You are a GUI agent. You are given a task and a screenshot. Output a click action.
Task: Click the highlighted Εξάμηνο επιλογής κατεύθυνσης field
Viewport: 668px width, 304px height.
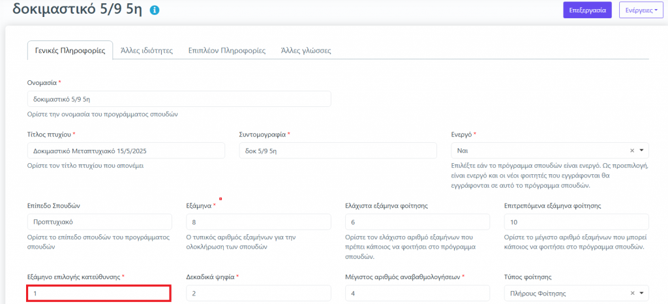pos(99,294)
